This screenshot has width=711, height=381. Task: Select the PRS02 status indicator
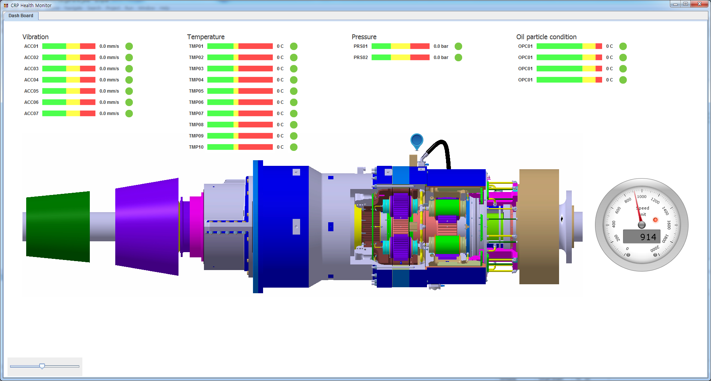(x=458, y=58)
